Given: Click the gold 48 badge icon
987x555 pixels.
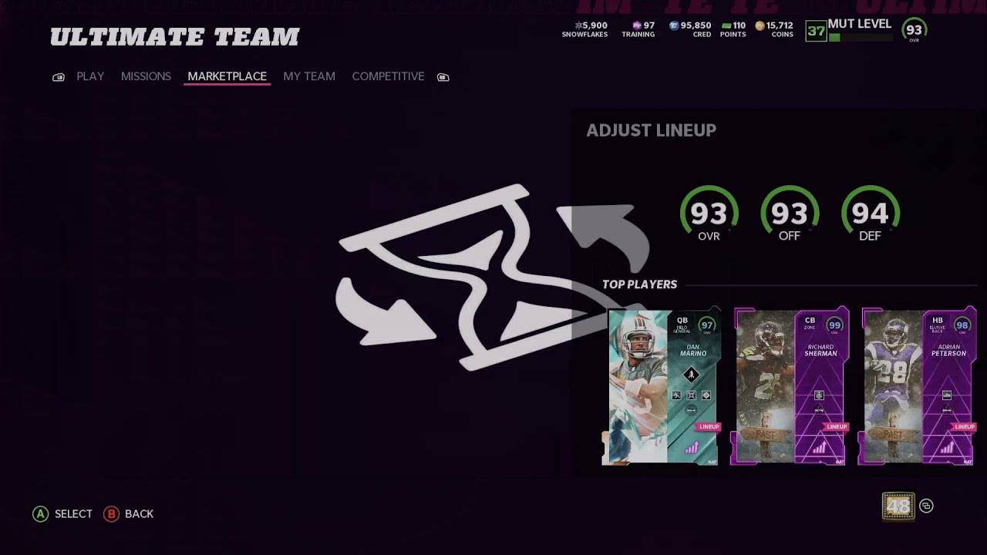Looking at the screenshot, I should click(898, 506).
